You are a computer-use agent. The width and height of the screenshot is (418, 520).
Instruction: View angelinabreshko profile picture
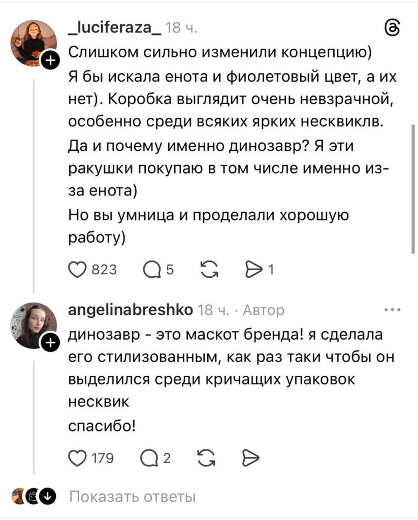[x=33, y=326]
